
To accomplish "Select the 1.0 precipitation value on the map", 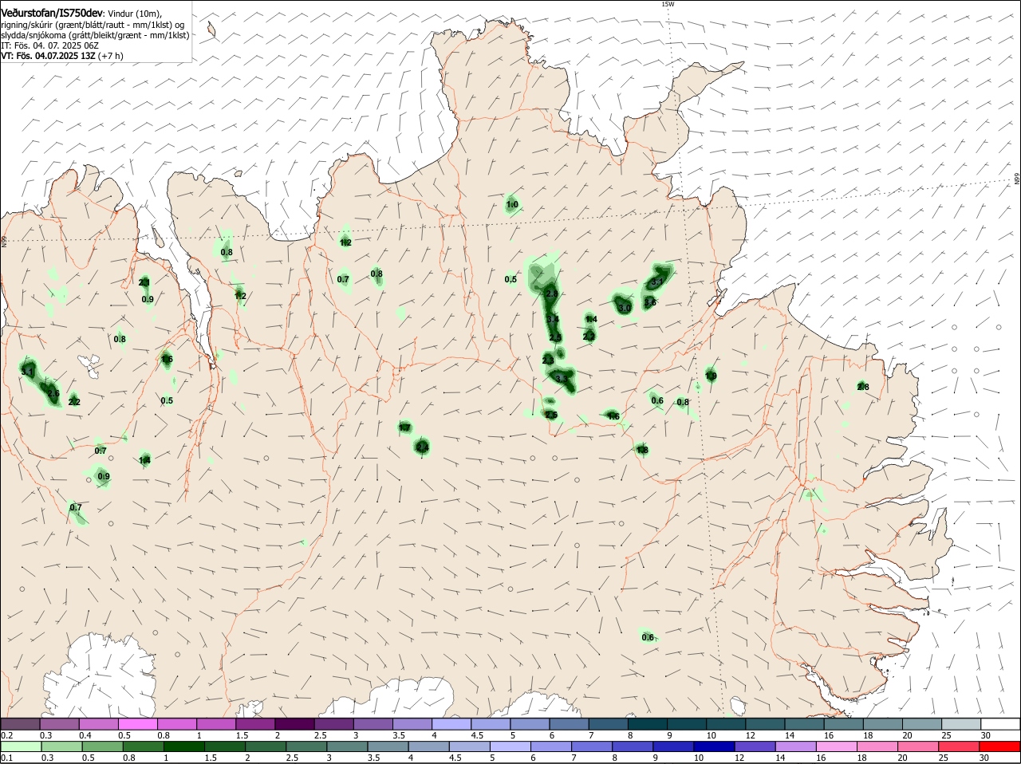I will pyautogui.click(x=512, y=205).
